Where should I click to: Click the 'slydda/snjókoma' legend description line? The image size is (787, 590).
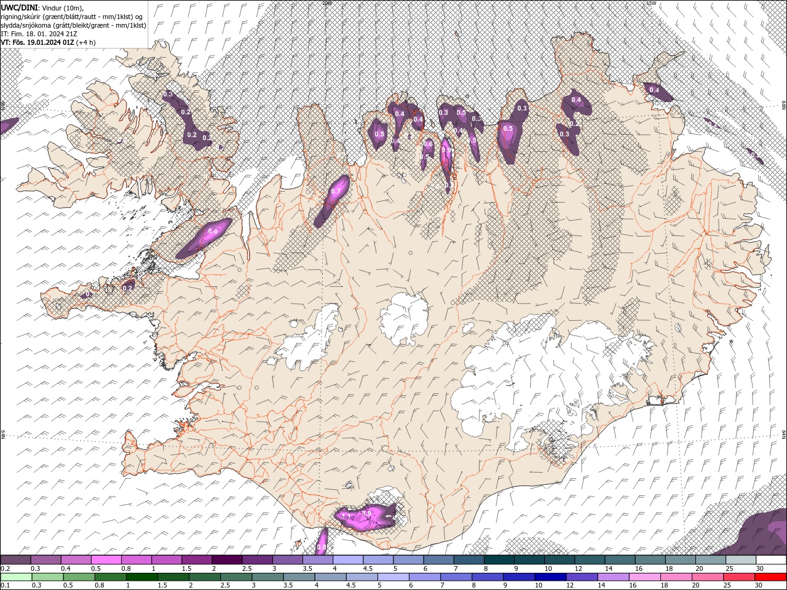[x=73, y=25]
